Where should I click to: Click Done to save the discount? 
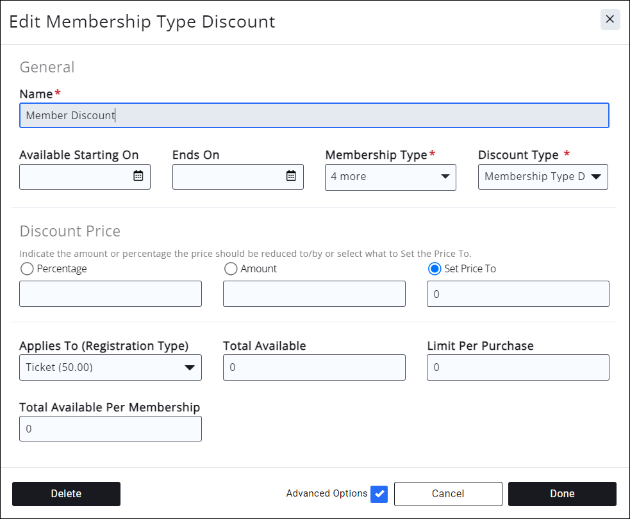[x=562, y=494]
